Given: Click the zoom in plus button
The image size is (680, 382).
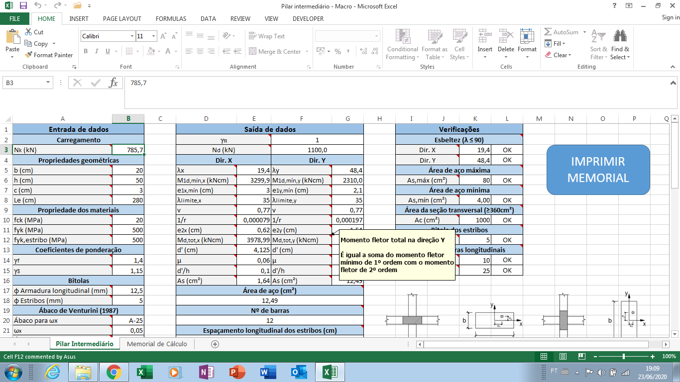Looking at the screenshot, I should tap(653, 357).
